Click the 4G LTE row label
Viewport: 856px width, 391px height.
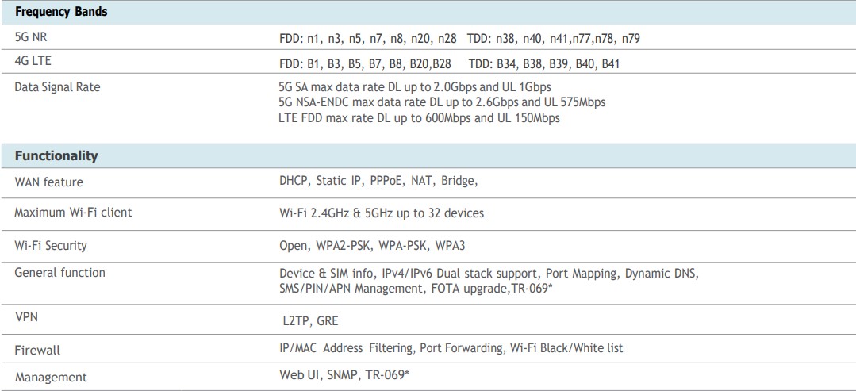pyautogui.click(x=33, y=60)
